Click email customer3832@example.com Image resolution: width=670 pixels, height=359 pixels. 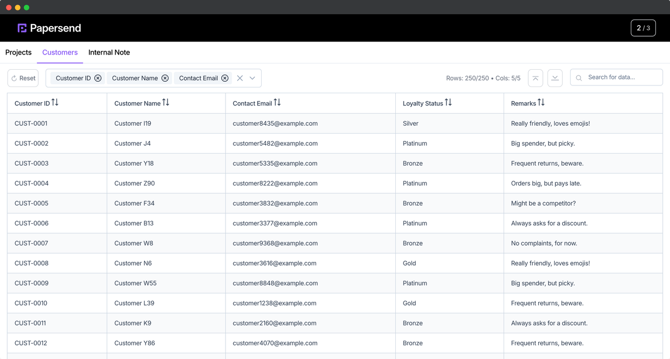coord(275,203)
